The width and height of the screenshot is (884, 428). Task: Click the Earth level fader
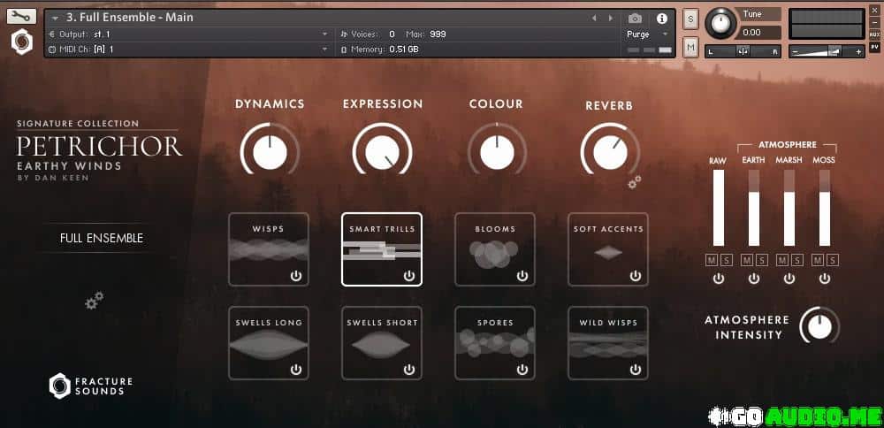[x=754, y=208]
